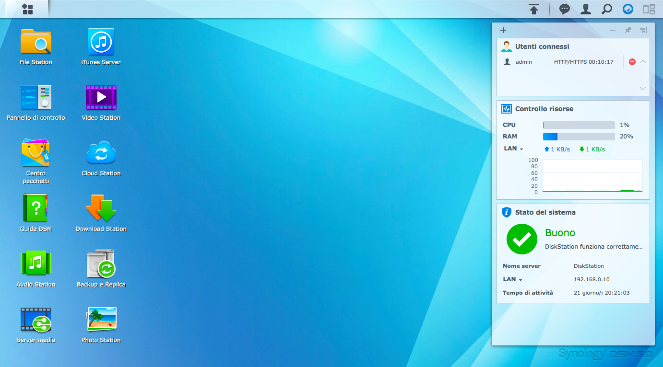Launch Download Station
The image size is (663, 367).
click(x=101, y=208)
